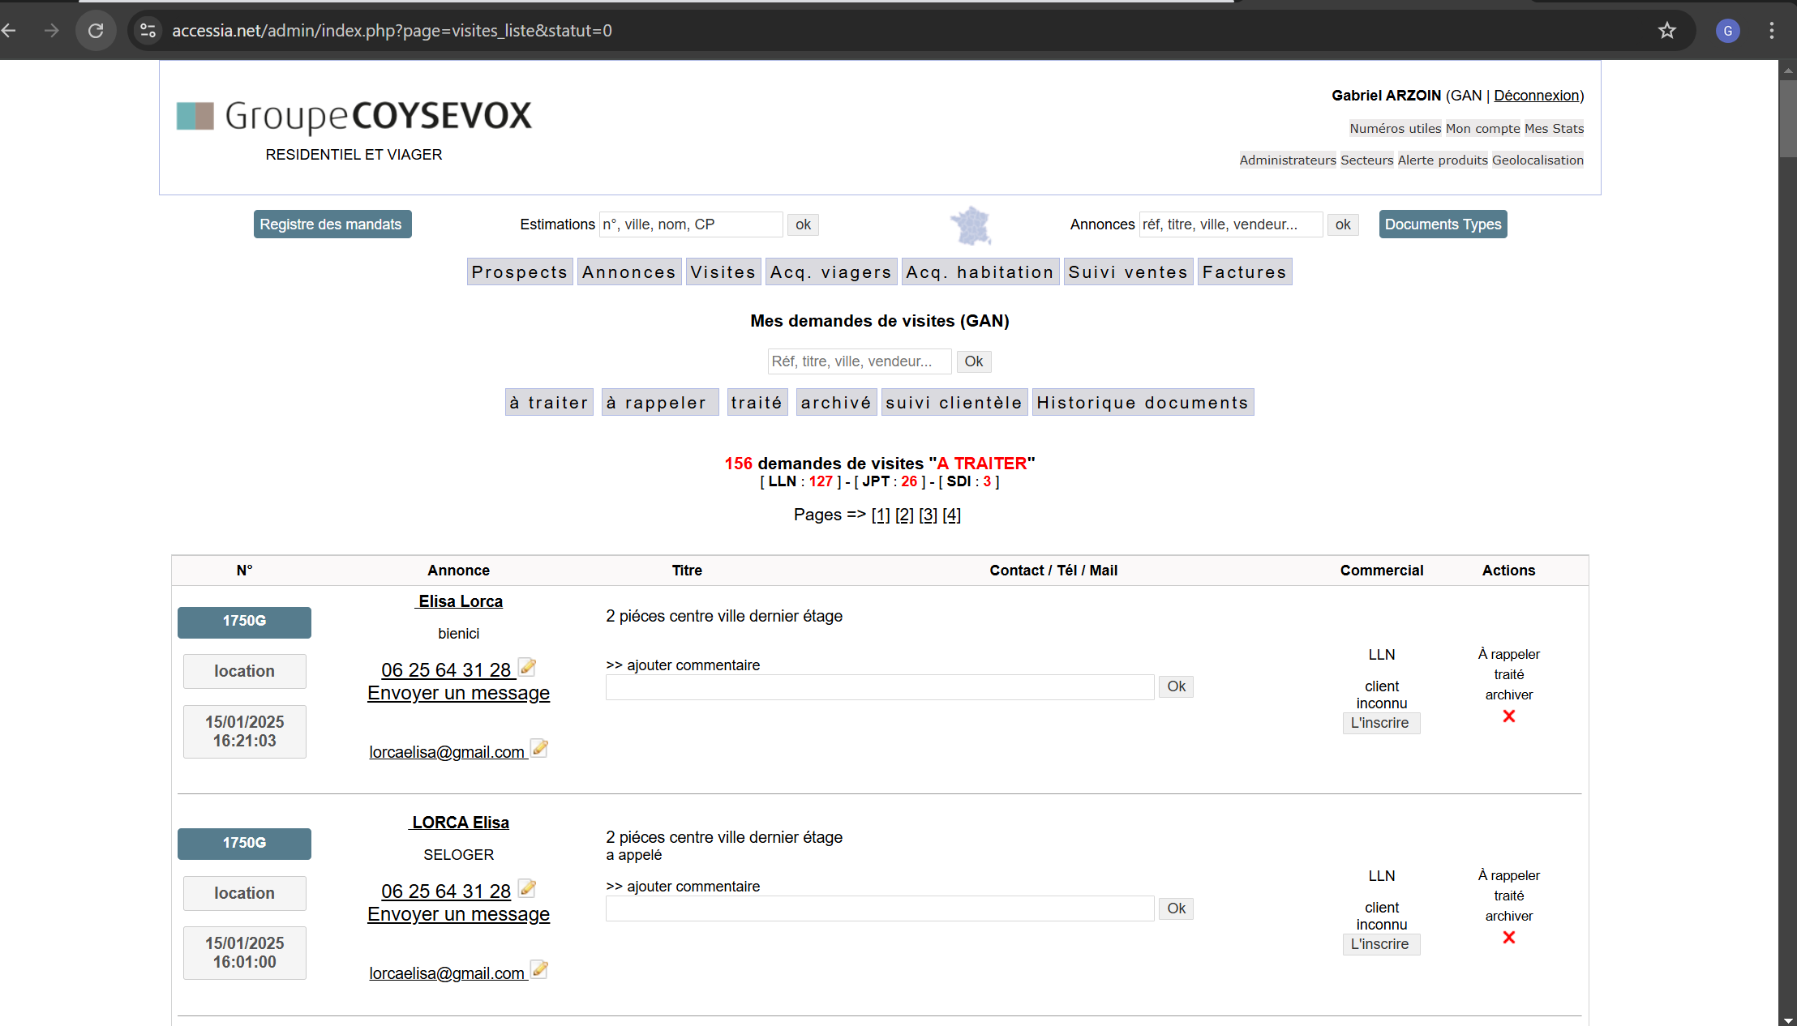Click Groupe COYSEVOX logo
The height and width of the screenshot is (1026, 1797).
coord(354,116)
